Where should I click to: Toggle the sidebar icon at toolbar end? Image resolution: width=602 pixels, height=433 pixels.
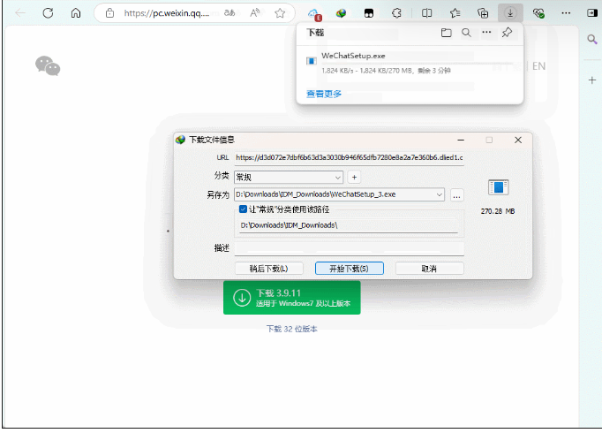click(x=591, y=13)
